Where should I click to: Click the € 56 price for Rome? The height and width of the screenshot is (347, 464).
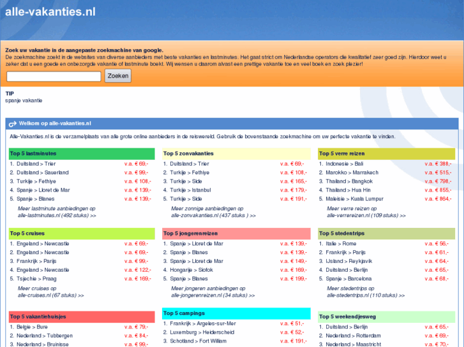click(x=437, y=244)
